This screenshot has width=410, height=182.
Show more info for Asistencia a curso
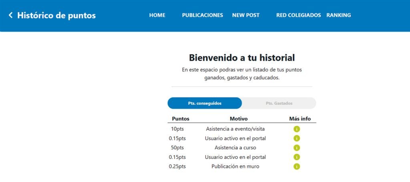click(297, 148)
